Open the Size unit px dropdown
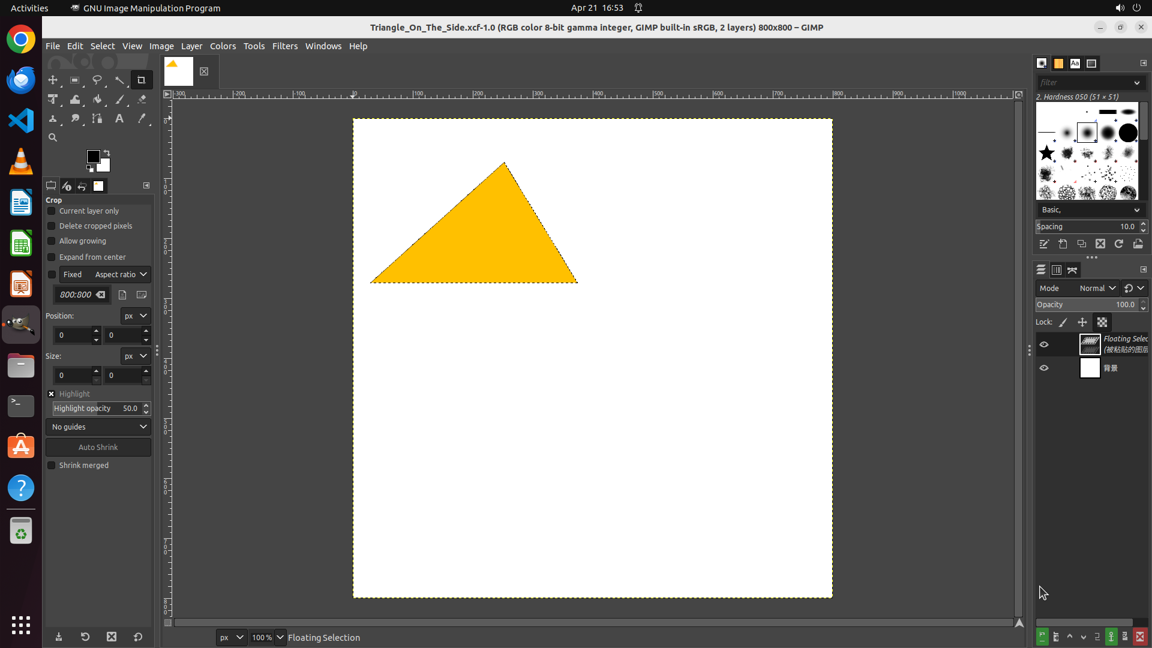 point(136,356)
